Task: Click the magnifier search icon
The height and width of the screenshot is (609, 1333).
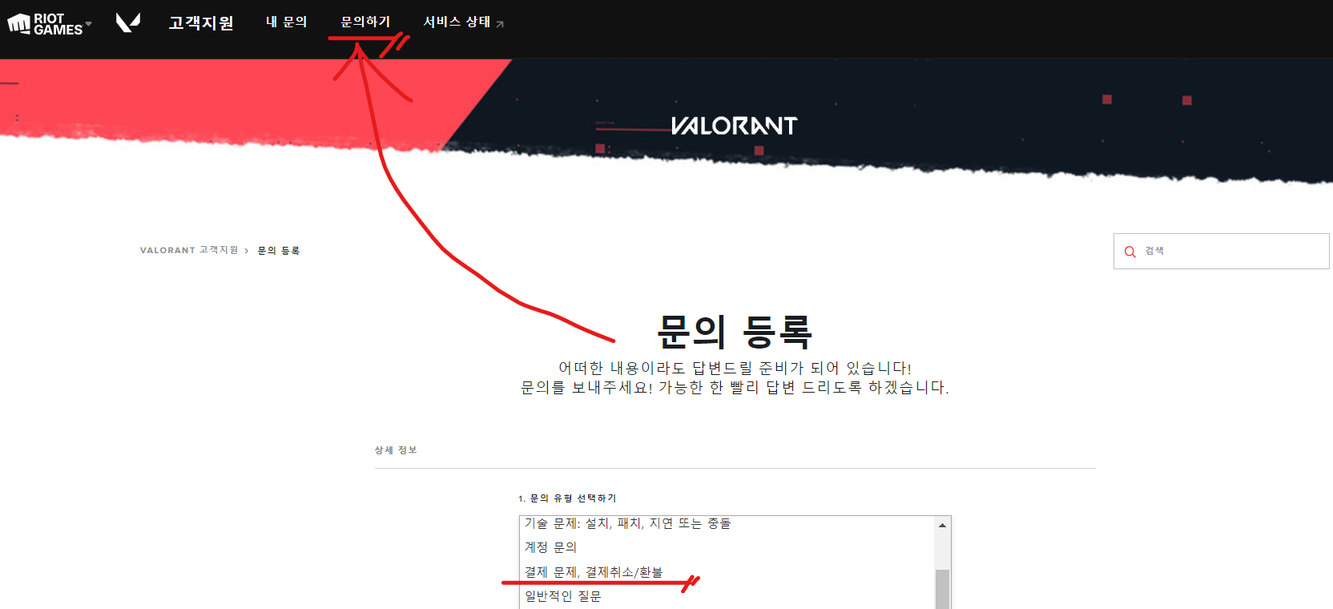Action: click(1130, 252)
